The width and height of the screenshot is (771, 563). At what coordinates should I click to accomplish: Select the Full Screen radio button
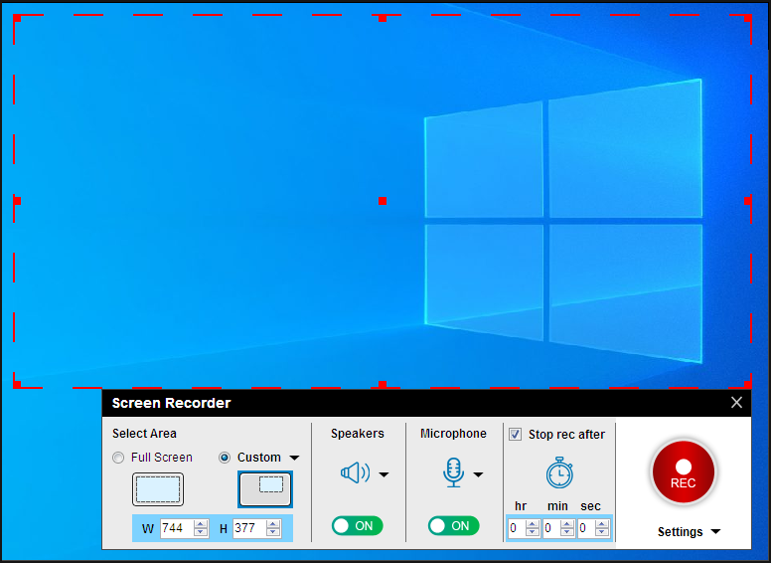[119, 458]
